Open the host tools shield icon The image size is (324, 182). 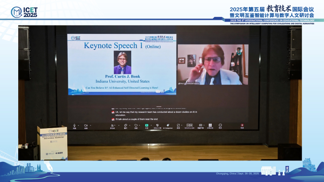(157, 125)
